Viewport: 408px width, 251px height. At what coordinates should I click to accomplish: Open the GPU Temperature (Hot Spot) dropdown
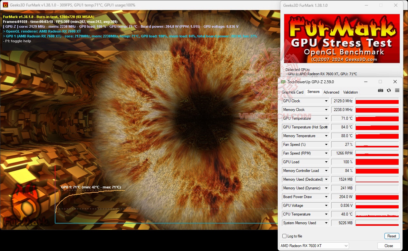[x=326, y=127]
